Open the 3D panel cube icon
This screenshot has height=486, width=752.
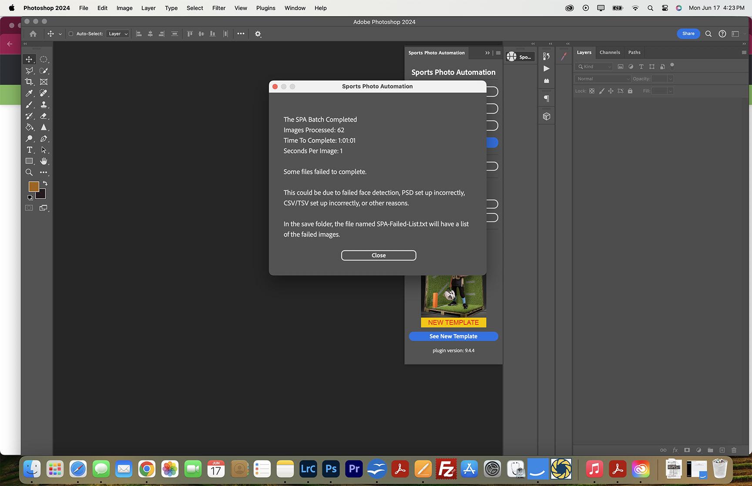pyautogui.click(x=547, y=117)
